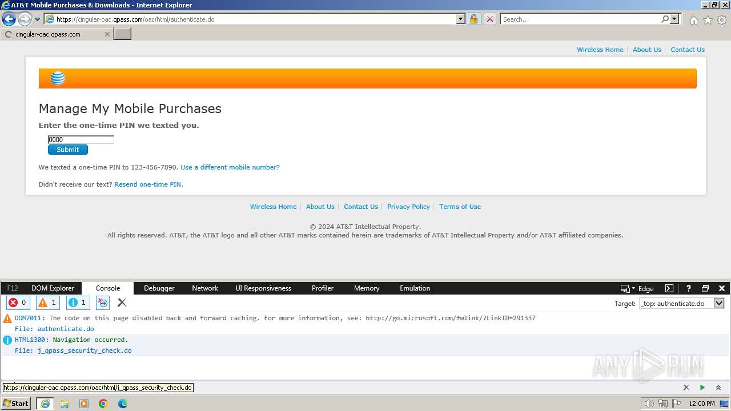Unpin developer tools into separate window
The height and width of the screenshot is (411, 731).
(705, 288)
